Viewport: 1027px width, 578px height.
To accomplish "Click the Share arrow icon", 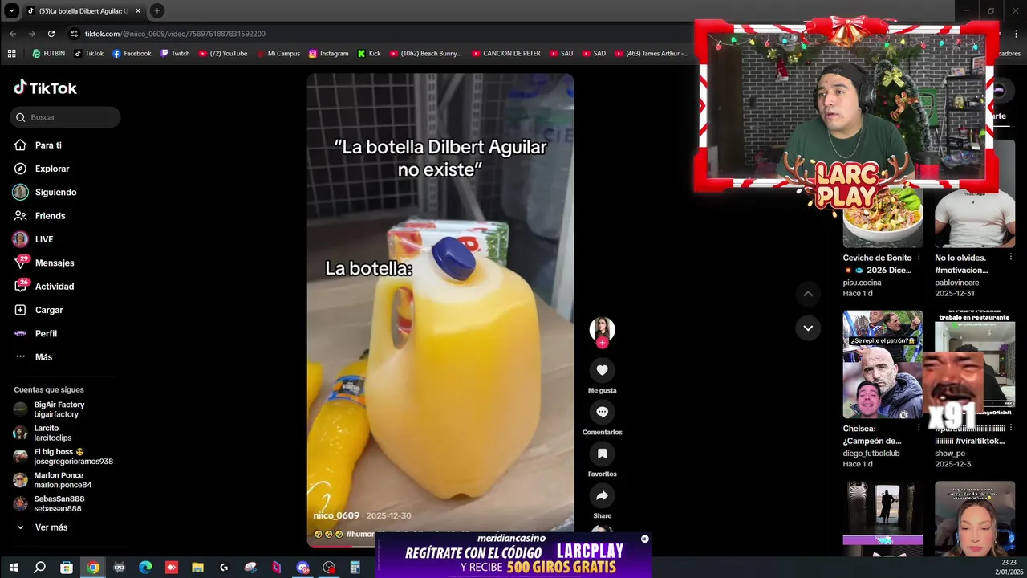I will tap(602, 495).
